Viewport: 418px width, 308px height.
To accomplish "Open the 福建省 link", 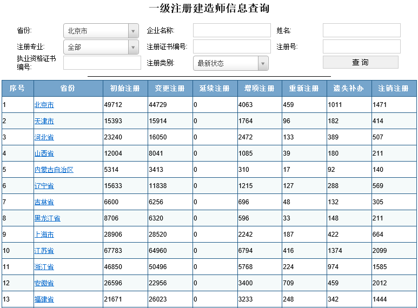I will tap(44, 299).
